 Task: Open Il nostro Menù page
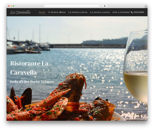point(57,12)
